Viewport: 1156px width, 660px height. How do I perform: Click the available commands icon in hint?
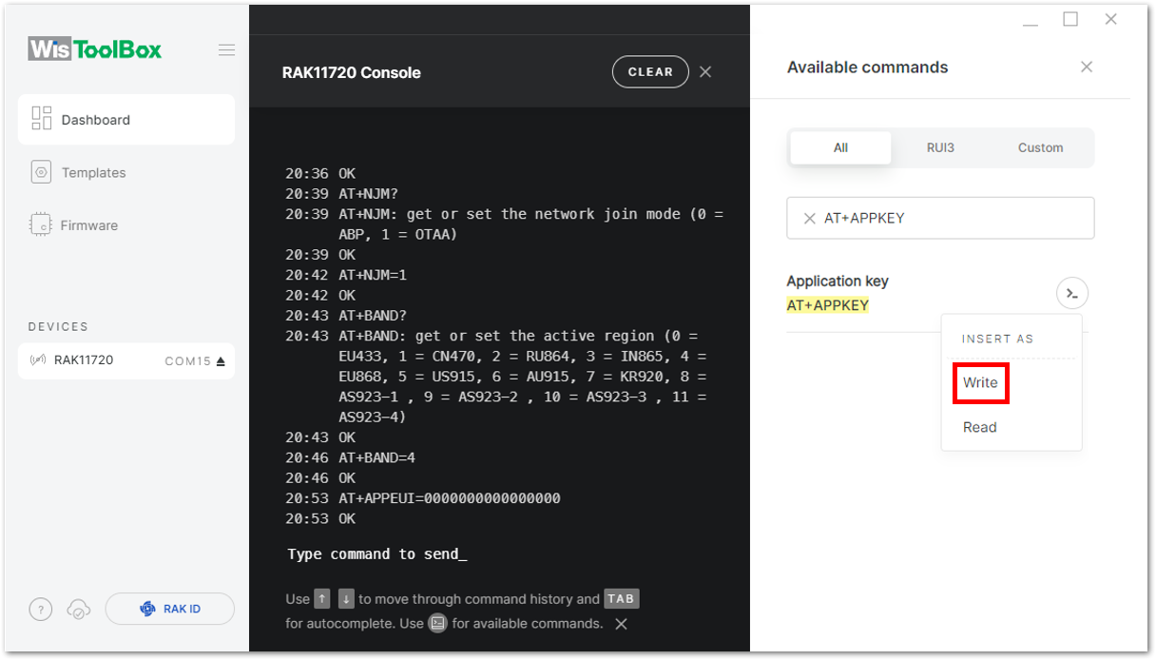click(x=438, y=624)
